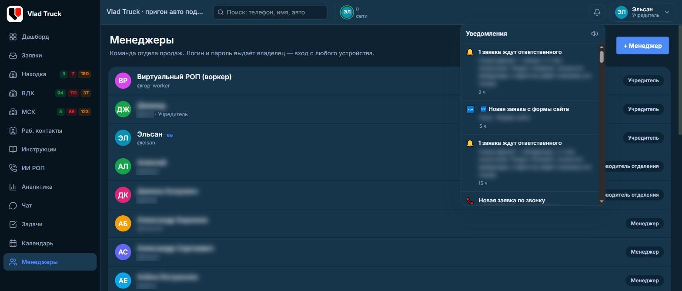
Task: Open the ИИ РОП phone icon
Action: click(x=13, y=168)
